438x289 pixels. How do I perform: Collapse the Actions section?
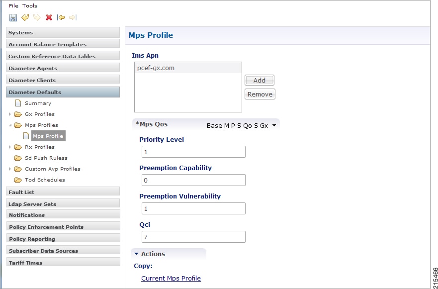[135, 254]
